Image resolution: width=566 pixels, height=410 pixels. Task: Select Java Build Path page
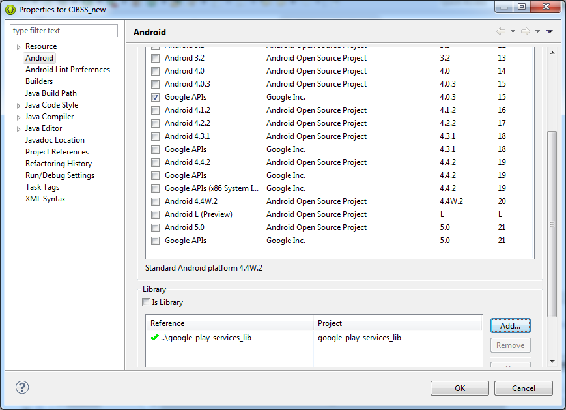tap(51, 93)
